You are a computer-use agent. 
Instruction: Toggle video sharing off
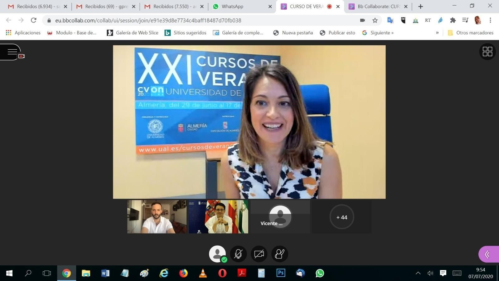pyautogui.click(x=259, y=254)
